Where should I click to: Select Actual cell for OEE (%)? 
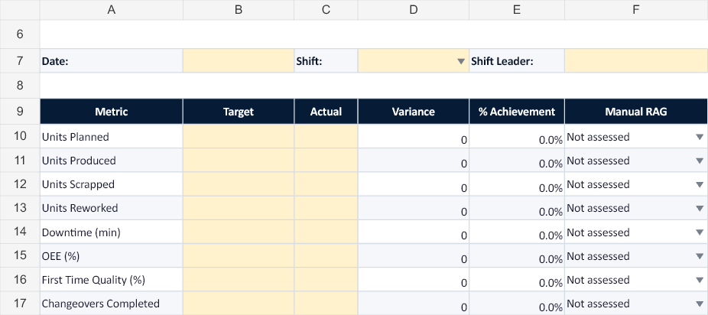pyautogui.click(x=326, y=256)
